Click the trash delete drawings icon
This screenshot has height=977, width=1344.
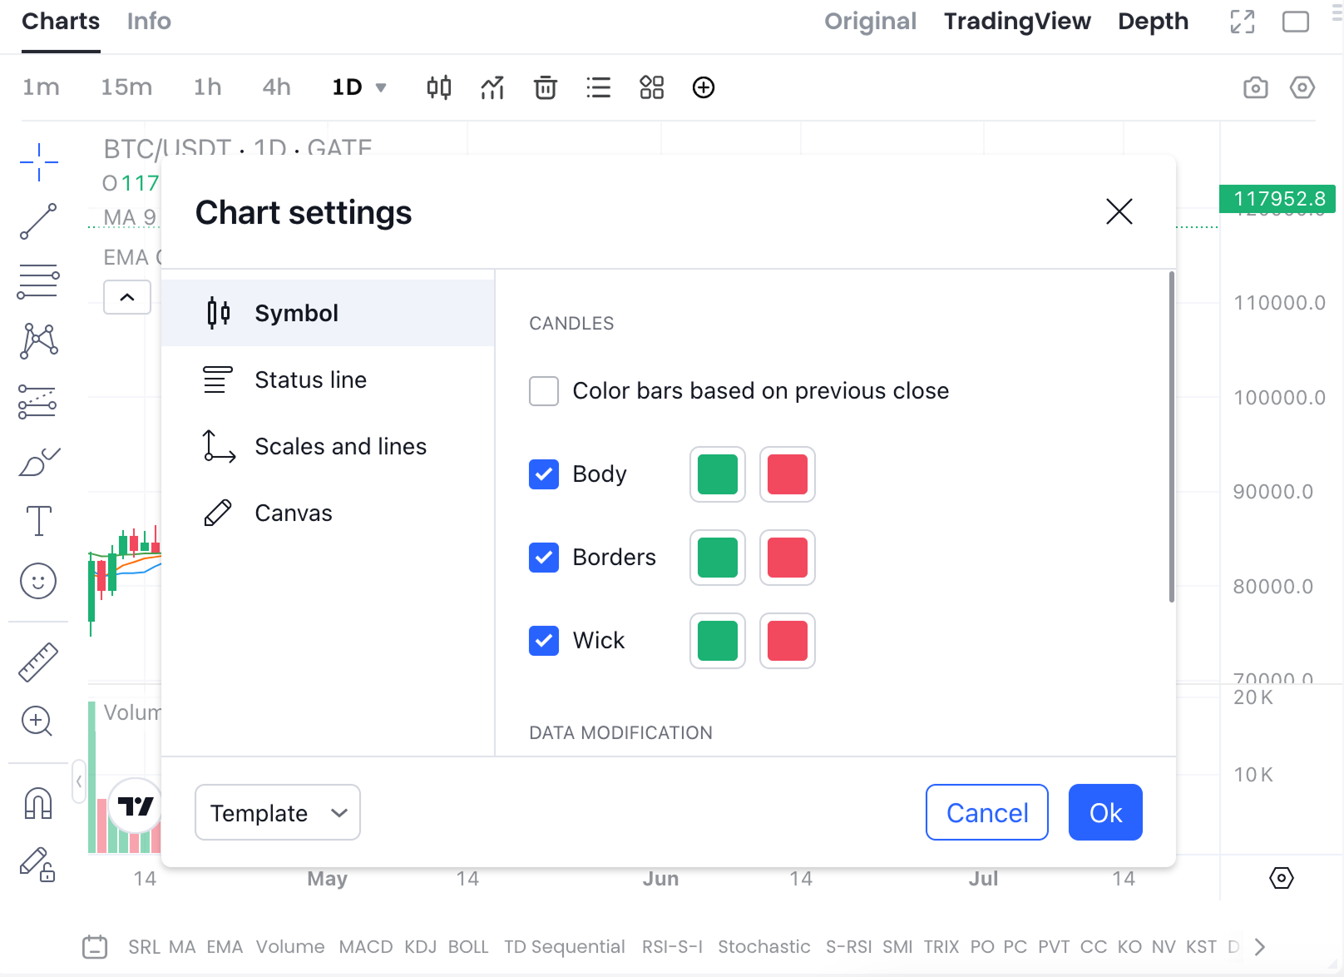pyautogui.click(x=546, y=87)
